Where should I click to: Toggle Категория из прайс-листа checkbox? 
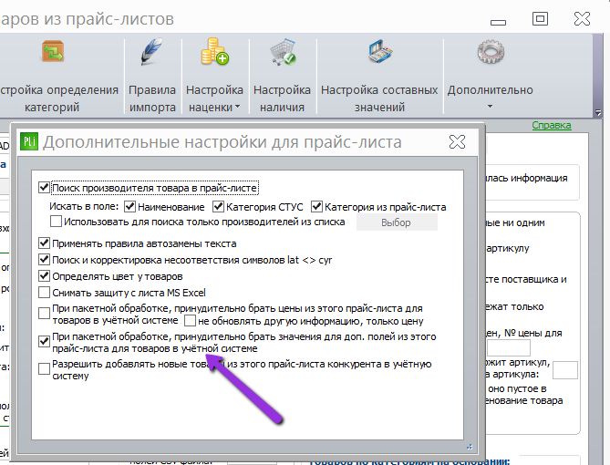[x=316, y=207]
